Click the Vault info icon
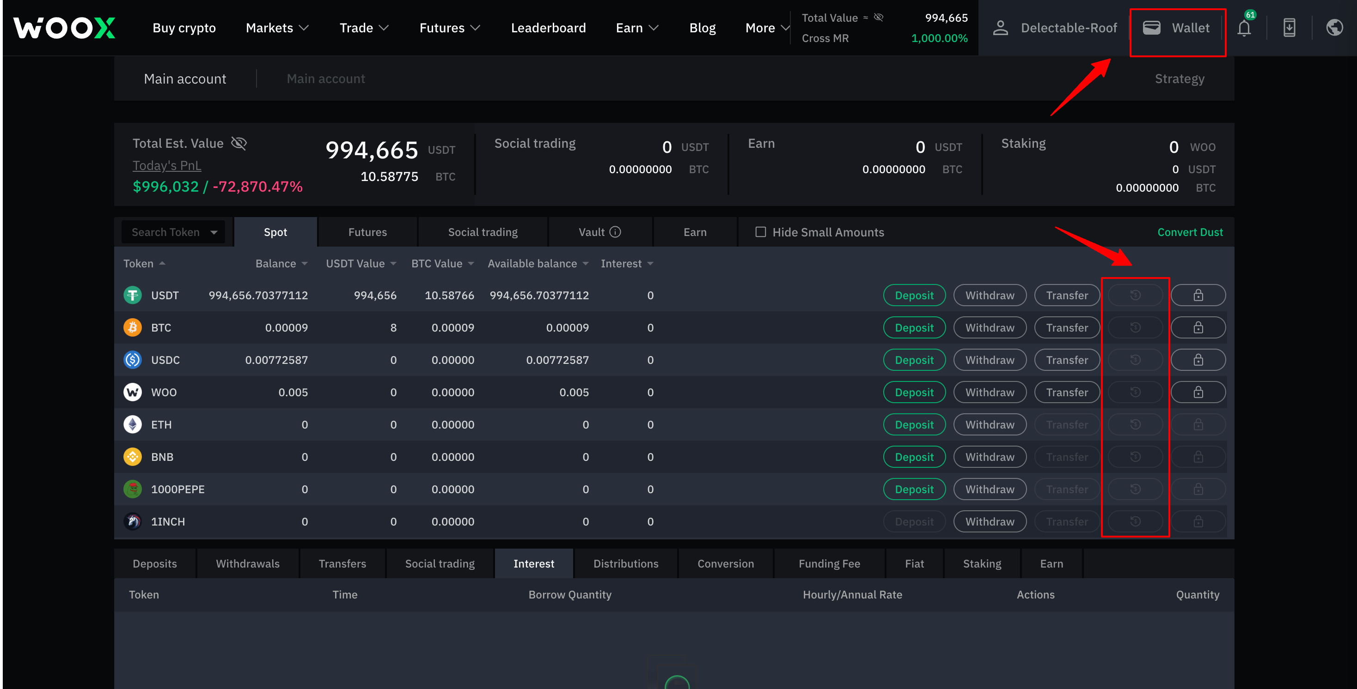The image size is (1357, 689). tap(615, 232)
